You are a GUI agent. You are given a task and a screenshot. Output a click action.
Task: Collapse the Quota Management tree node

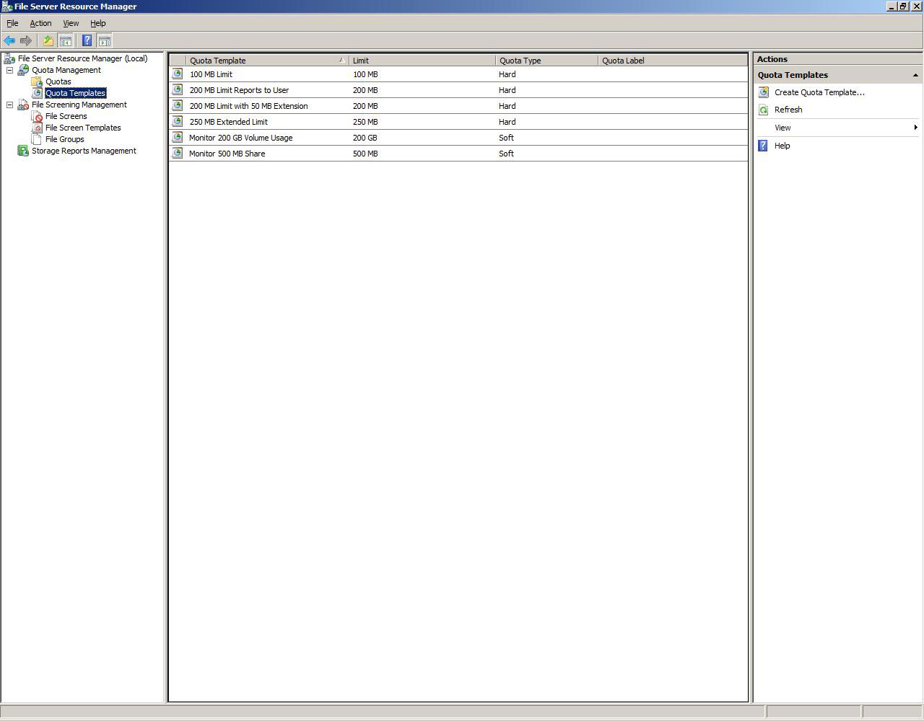point(10,70)
